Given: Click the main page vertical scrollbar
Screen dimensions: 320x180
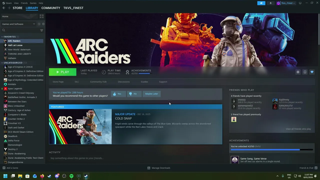Looking at the screenshot, I should 319,30.
